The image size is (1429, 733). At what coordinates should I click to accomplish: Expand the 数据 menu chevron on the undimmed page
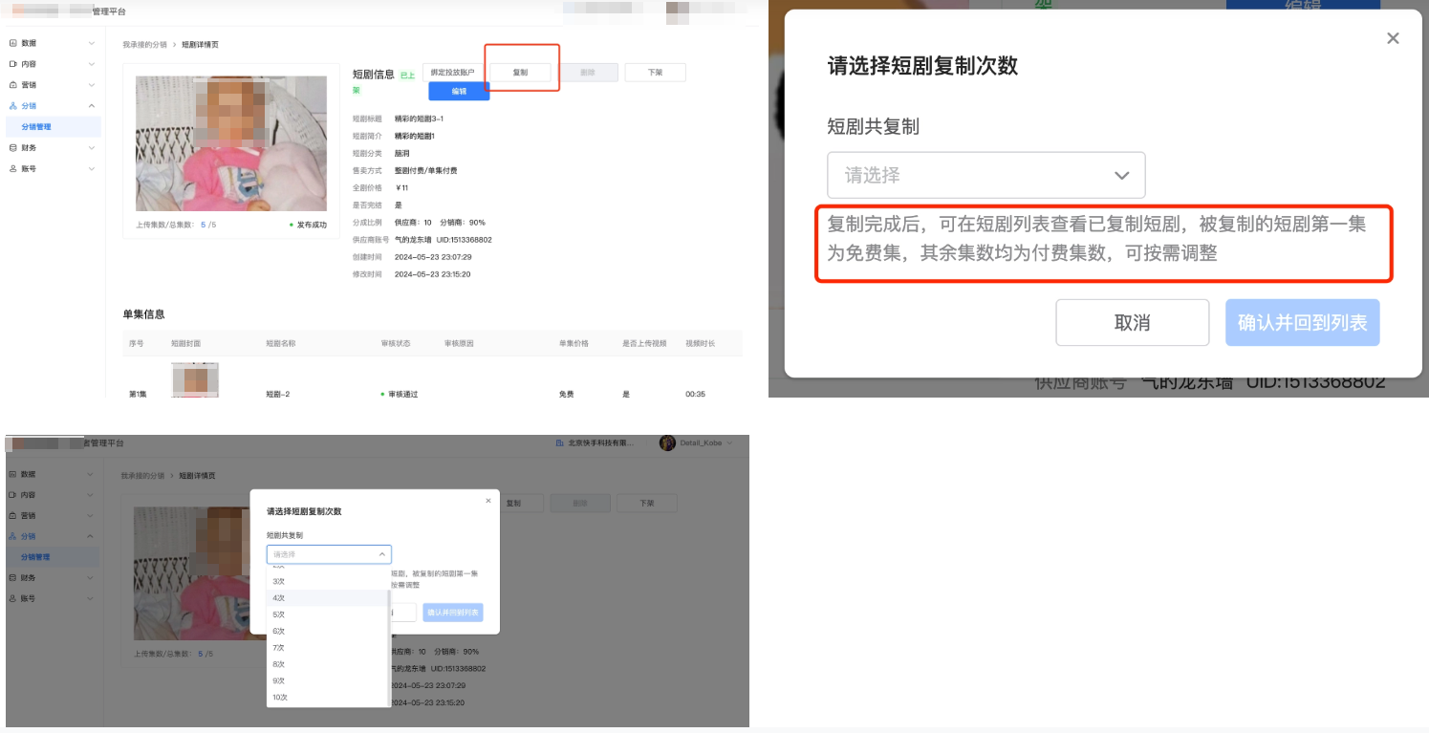point(92,43)
